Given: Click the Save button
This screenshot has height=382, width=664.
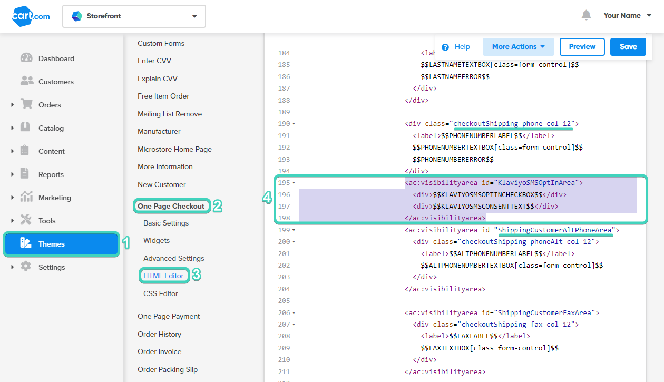Looking at the screenshot, I should pos(628,46).
